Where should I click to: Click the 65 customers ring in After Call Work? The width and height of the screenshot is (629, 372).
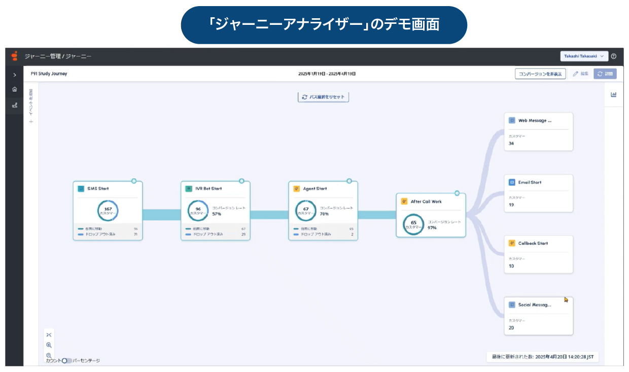[413, 224]
